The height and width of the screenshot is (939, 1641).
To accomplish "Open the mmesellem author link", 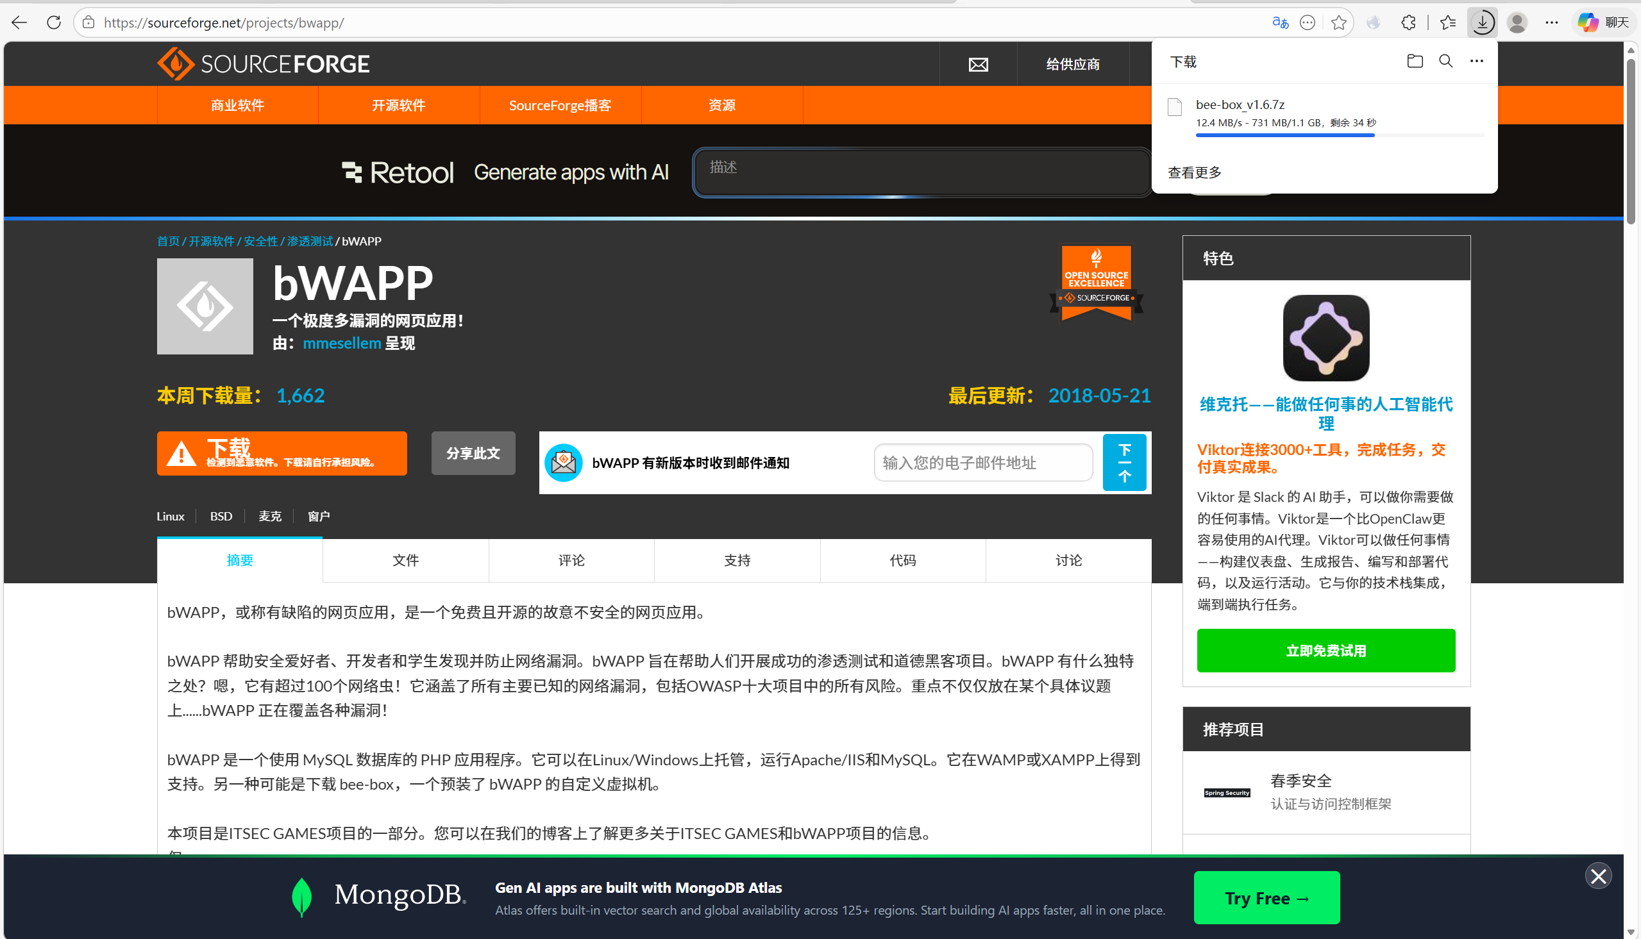I will (x=342, y=343).
